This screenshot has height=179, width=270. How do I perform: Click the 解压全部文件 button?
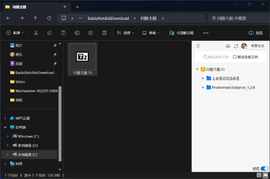(245, 57)
